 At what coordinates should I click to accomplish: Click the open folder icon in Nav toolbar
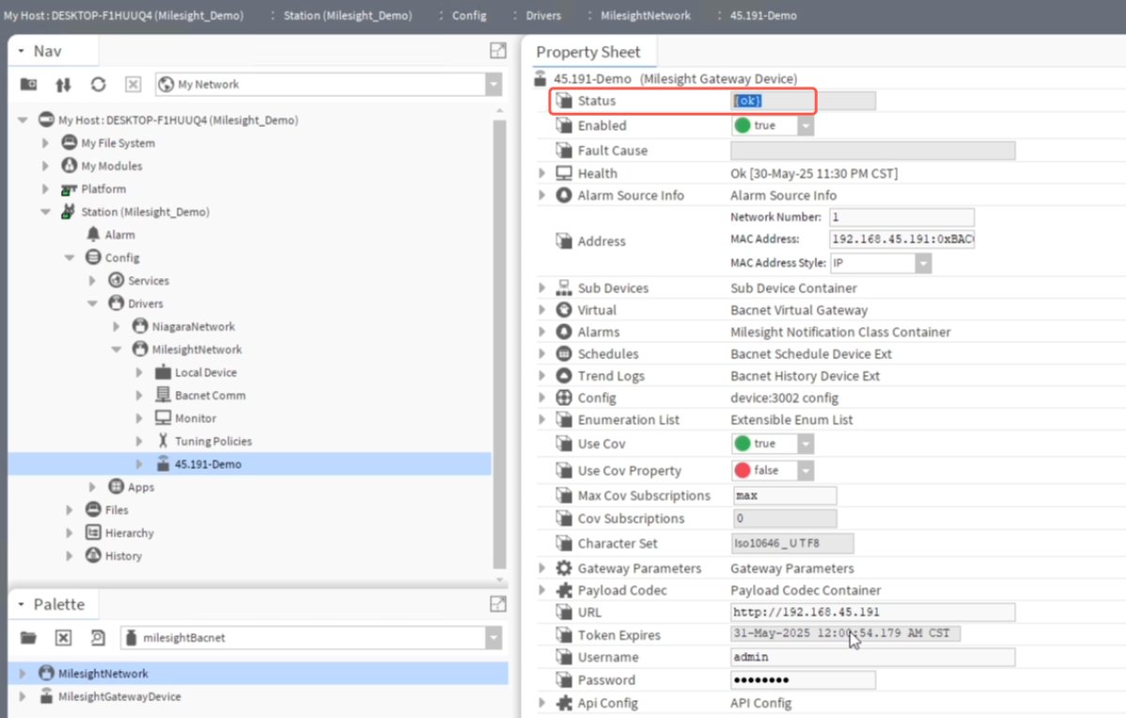pos(29,84)
